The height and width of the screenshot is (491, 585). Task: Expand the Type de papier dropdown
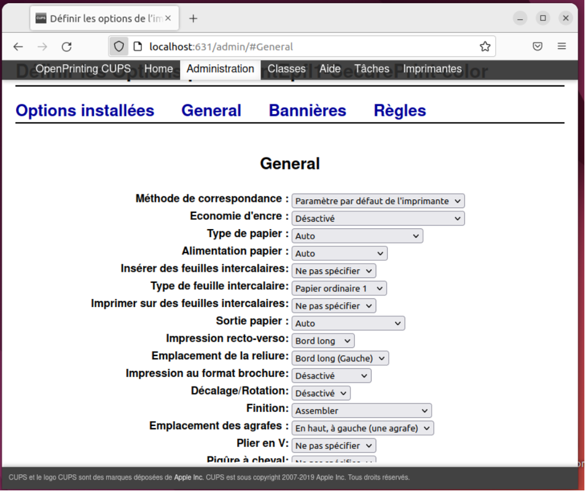coord(357,236)
